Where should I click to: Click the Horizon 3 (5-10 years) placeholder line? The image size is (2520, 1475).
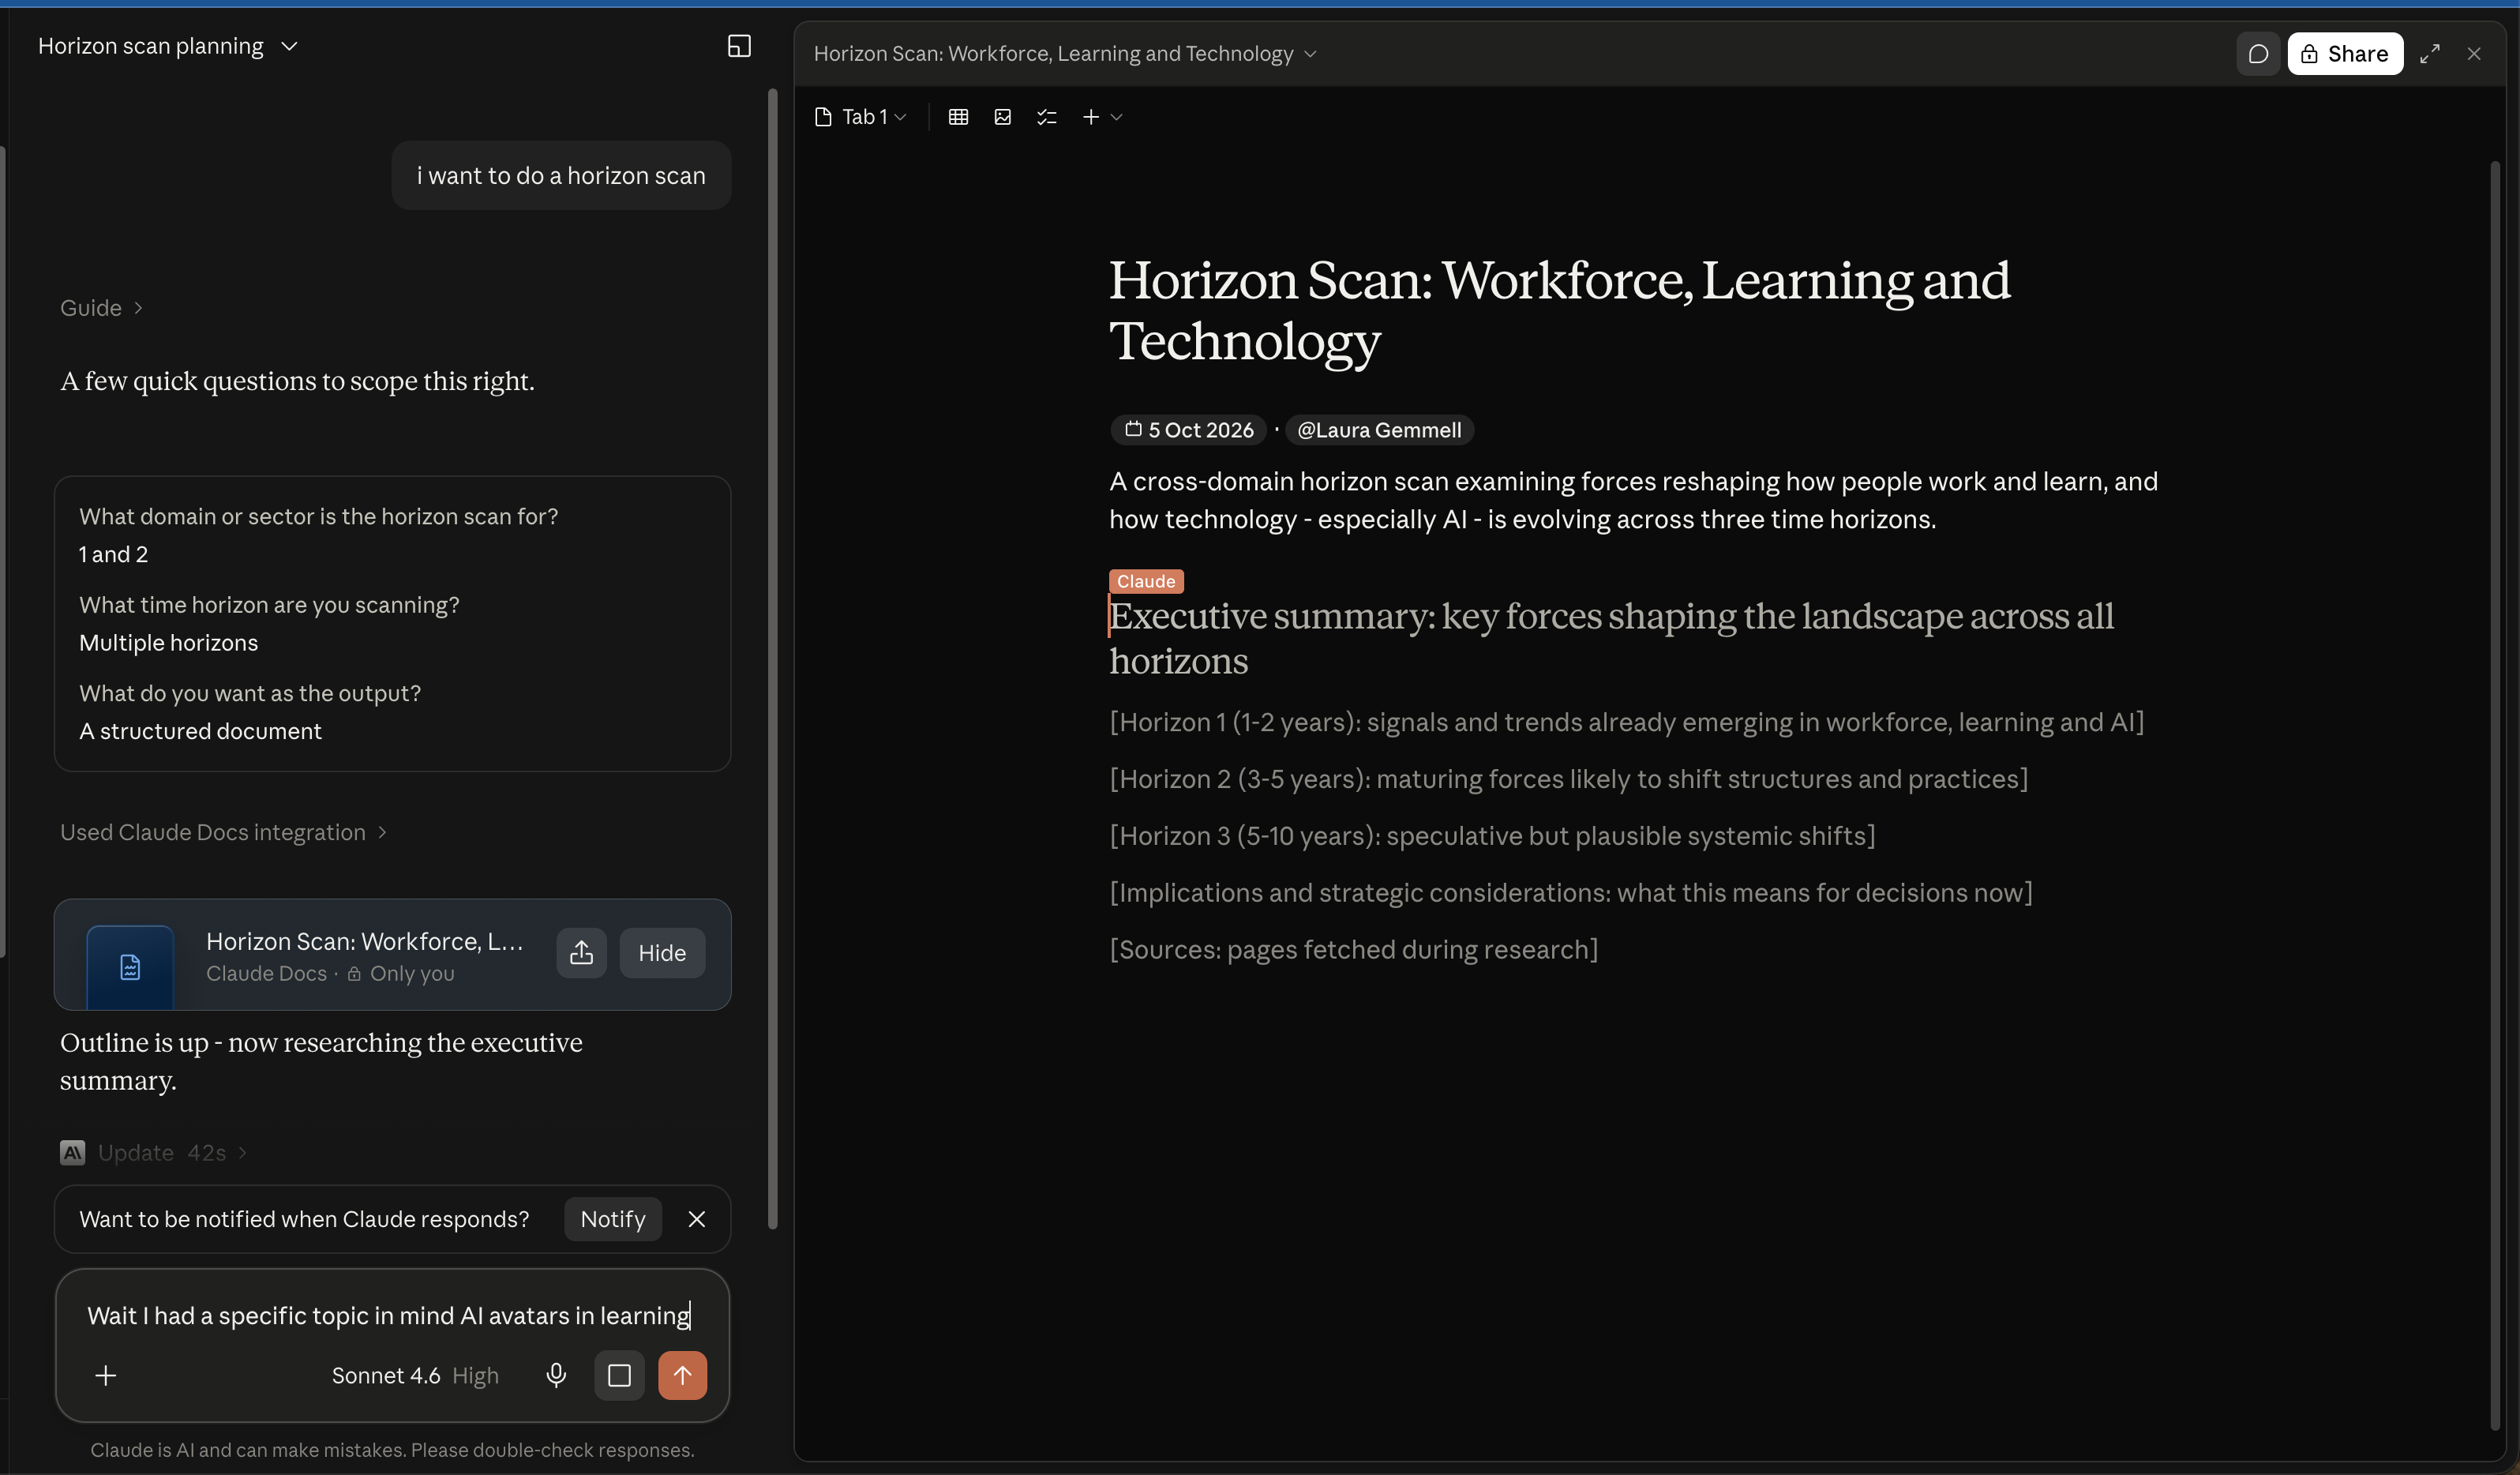click(x=1492, y=836)
